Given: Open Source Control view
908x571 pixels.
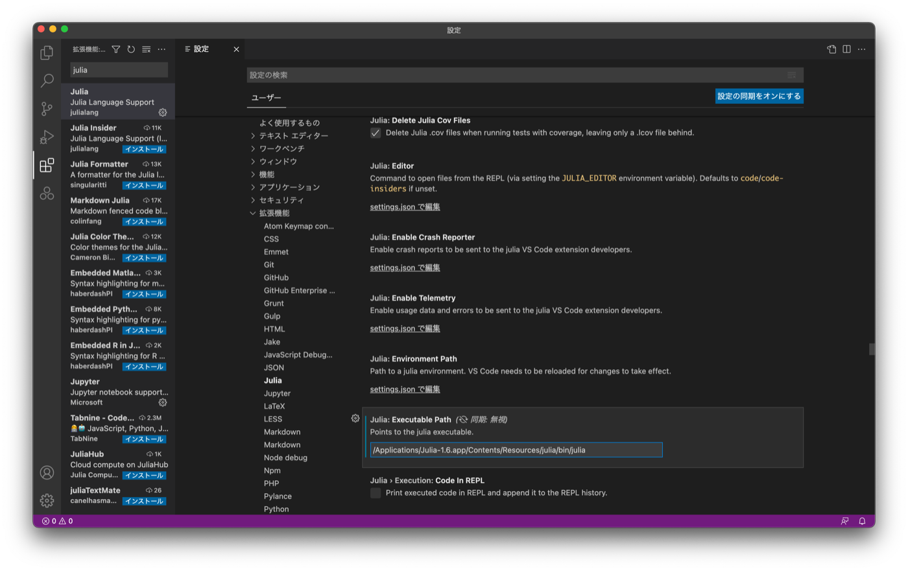Looking at the screenshot, I should [x=47, y=109].
